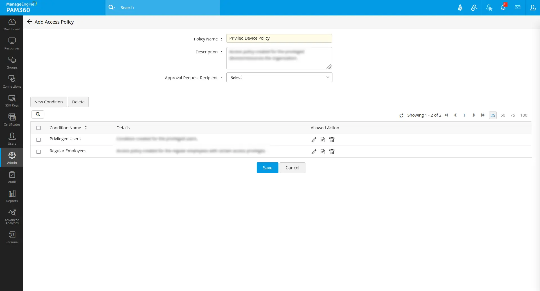Click the Delete button above the table
The width and height of the screenshot is (540, 291).
pos(78,102)
